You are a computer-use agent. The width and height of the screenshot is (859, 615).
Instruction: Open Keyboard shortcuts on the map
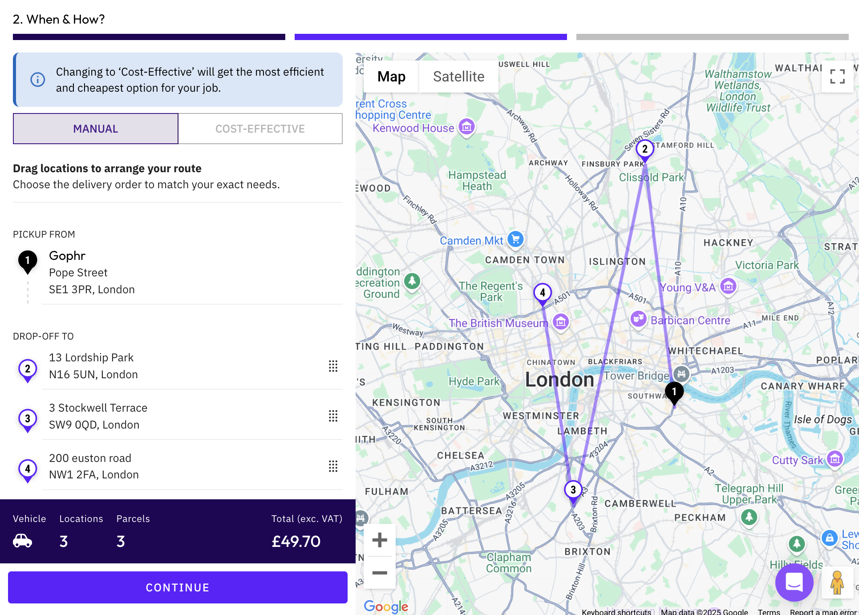tap(616, 612)
